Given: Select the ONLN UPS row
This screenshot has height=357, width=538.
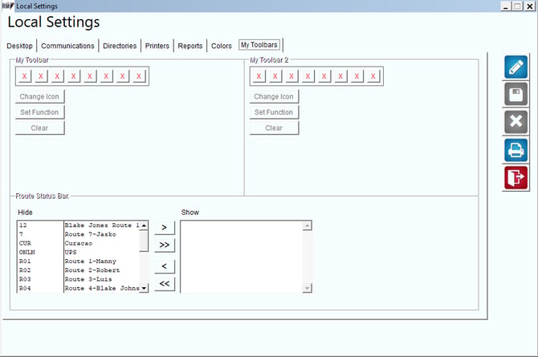Looking at the screenshot, I should click(x=79, y=252).
